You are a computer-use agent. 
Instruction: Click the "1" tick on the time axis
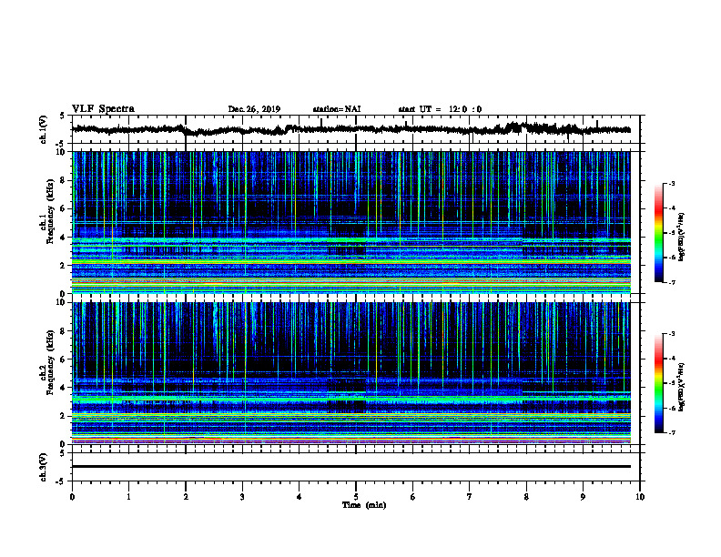tap(128, 497)
